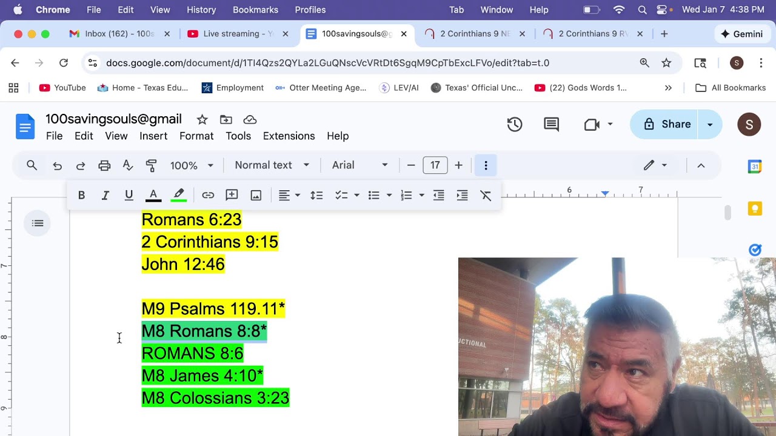
Task: Increase the paragraph indent
Action: tap(462, 195)
